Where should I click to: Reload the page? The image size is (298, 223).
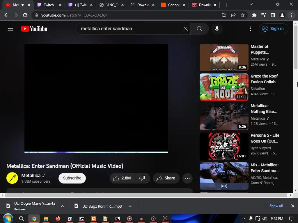click(x=25, y=15)
